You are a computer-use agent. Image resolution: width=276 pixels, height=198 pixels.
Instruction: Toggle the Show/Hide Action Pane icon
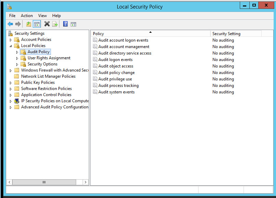(x=73, y=24)
